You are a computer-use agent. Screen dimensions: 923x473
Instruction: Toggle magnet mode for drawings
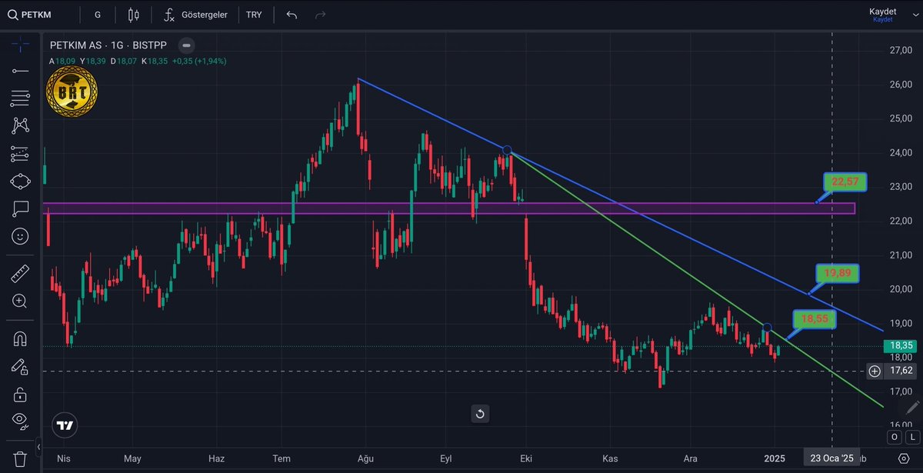pyautogui.click(x=20, y=338)
